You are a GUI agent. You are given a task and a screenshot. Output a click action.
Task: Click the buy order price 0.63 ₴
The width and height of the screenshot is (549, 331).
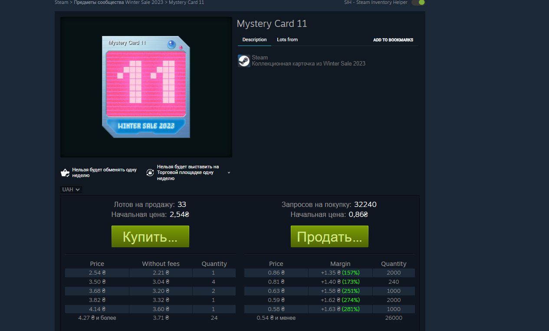[x=276, y=291]
